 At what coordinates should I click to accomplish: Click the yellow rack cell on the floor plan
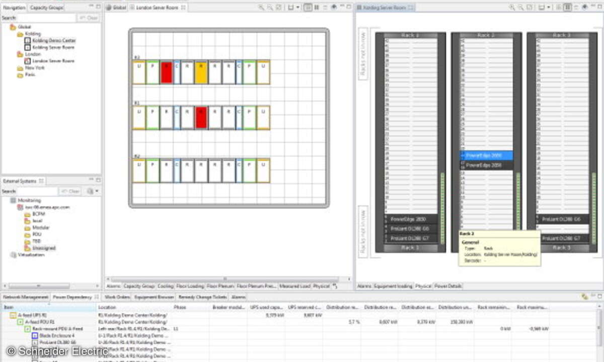pyautogui.click(x=201, y=72)
